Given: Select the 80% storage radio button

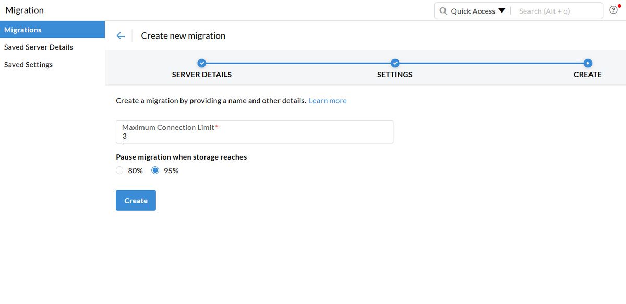Looking at the screenshot, I should pyautogui.click(x=119, y=170).
